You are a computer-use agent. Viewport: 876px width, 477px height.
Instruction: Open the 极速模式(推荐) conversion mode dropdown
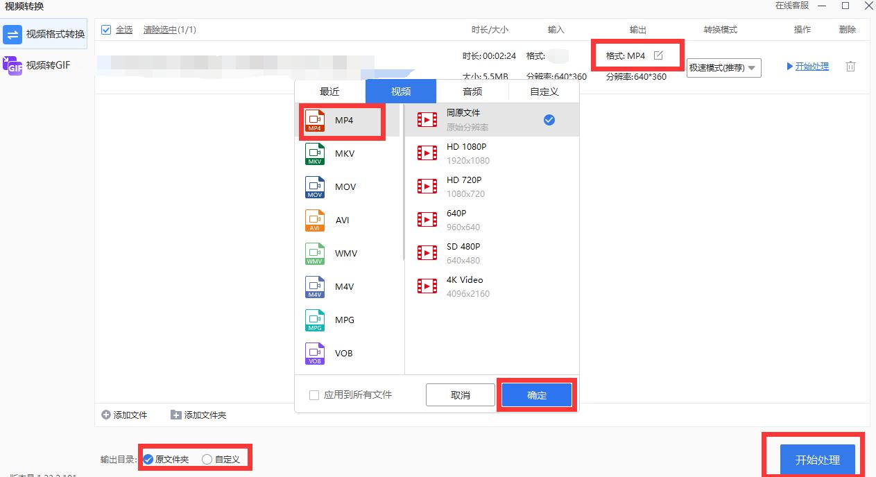click(723, 68)
